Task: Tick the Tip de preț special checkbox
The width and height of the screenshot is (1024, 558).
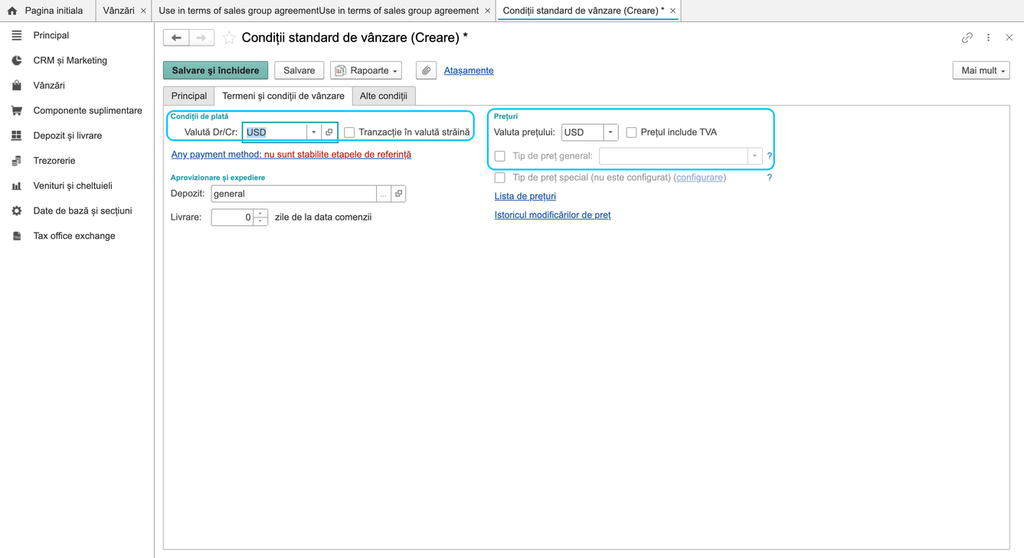Action: click(x=500, y=178)
